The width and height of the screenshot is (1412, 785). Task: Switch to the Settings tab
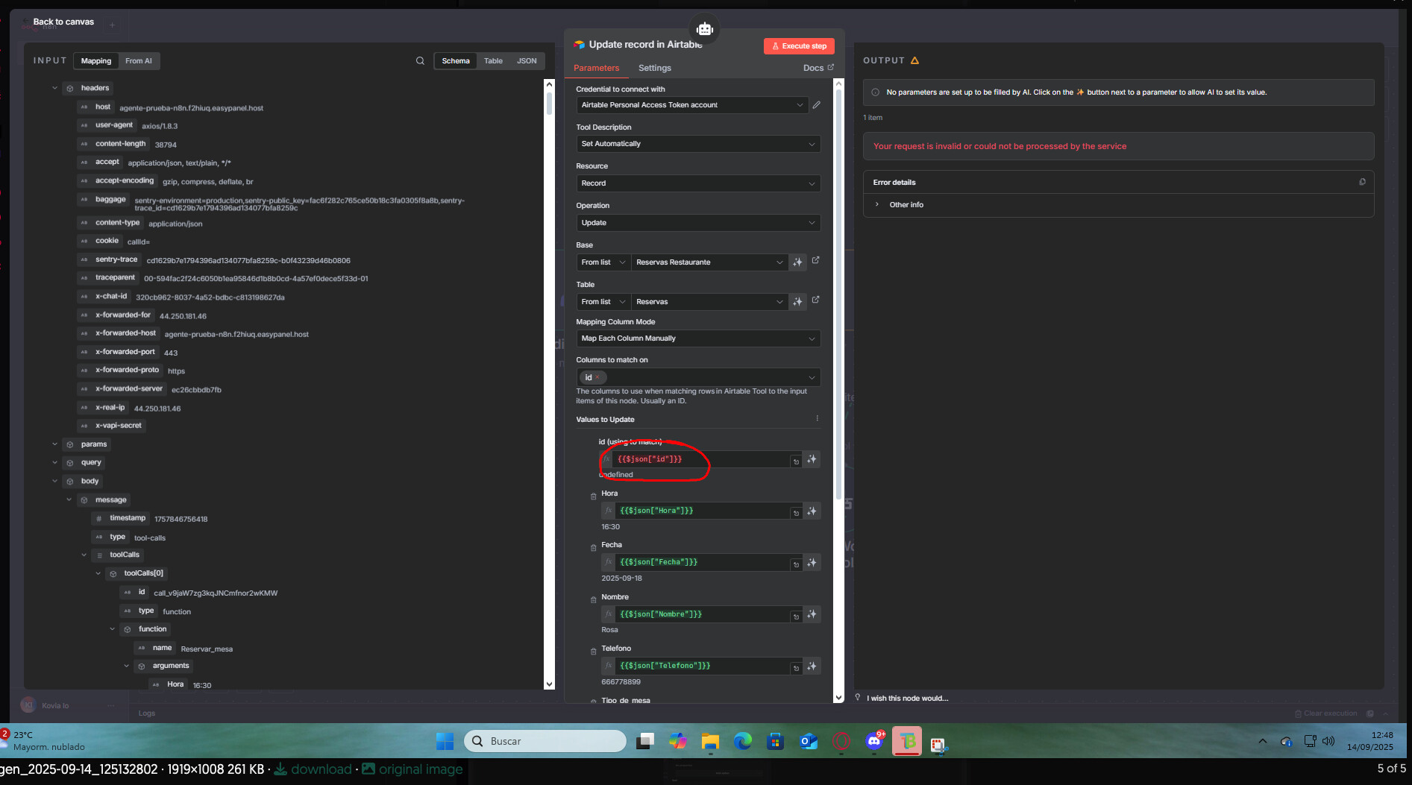coord(655,68)
